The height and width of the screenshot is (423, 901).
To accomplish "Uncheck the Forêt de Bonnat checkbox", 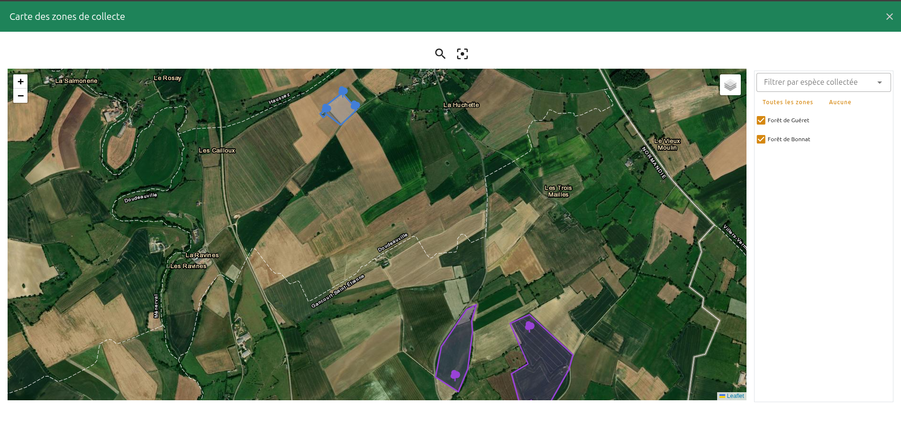I will point(761,139).
